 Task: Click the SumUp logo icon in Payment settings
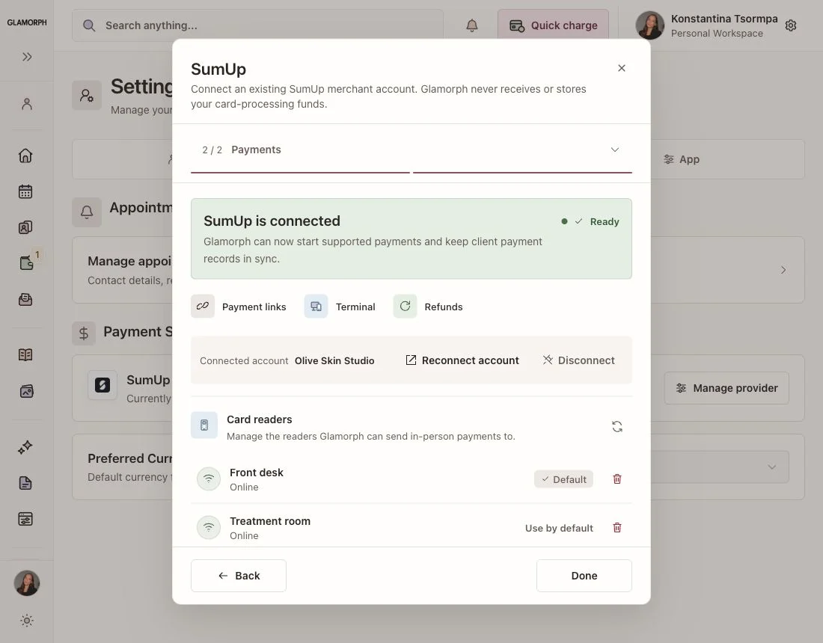point(103,386)
